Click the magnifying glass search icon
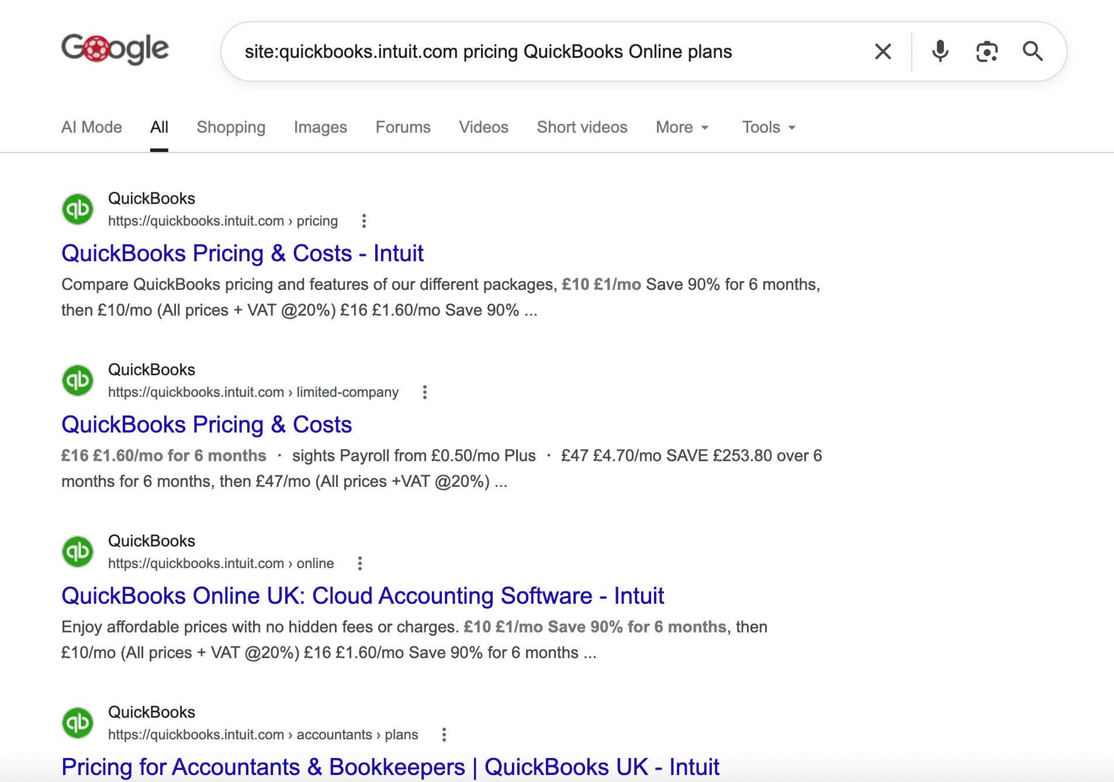Screen dimensions: 1114x782 [x=1033, y=51]
